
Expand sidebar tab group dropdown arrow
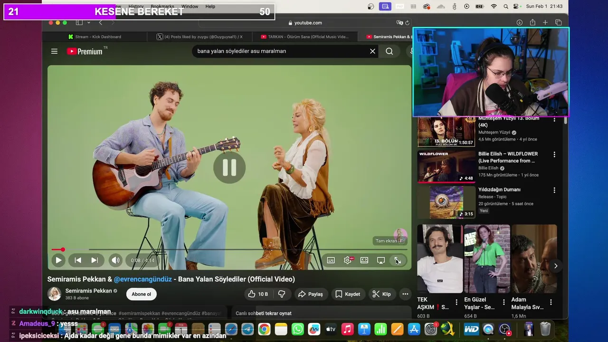click(x=88, y=23)
